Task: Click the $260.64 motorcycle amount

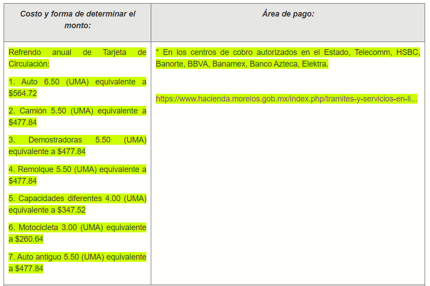Action: (x=29, y=239)
